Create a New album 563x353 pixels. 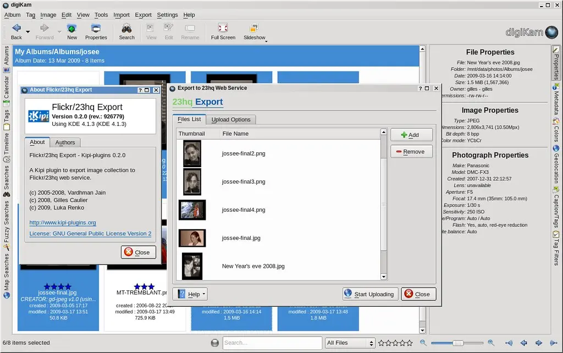coord(72,31)
